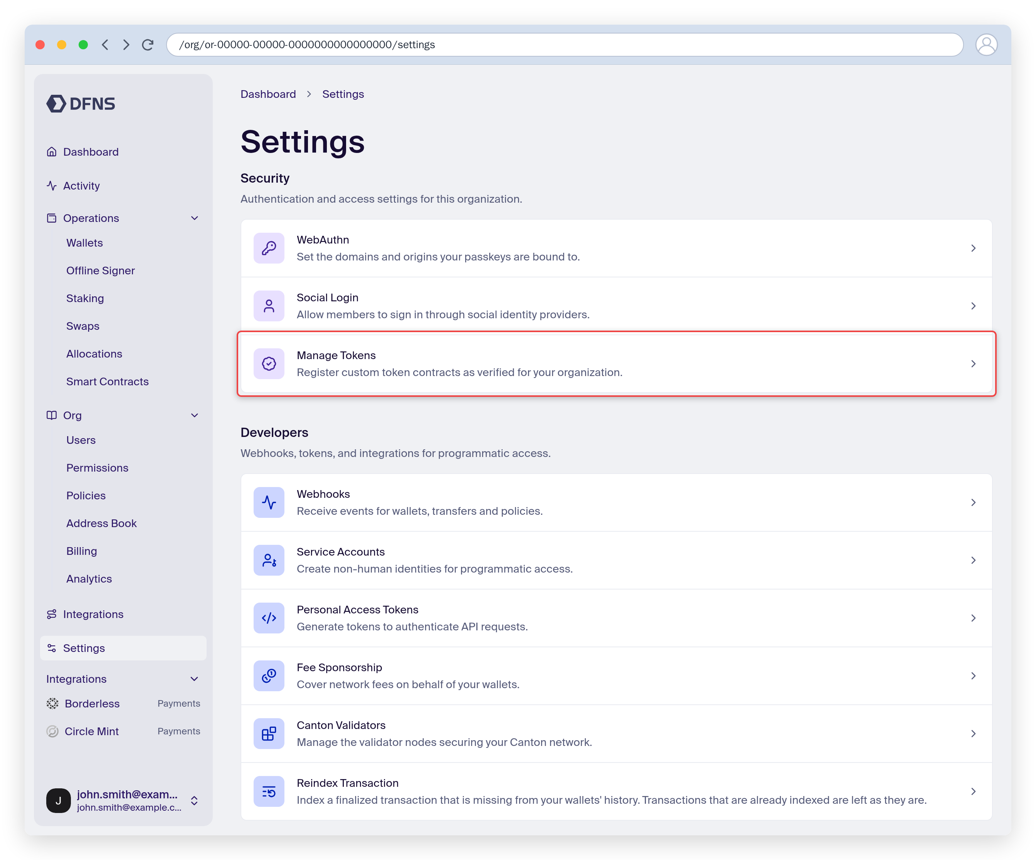
Task: Click the Service Accounts user-key icon
Action: point(269,560)
